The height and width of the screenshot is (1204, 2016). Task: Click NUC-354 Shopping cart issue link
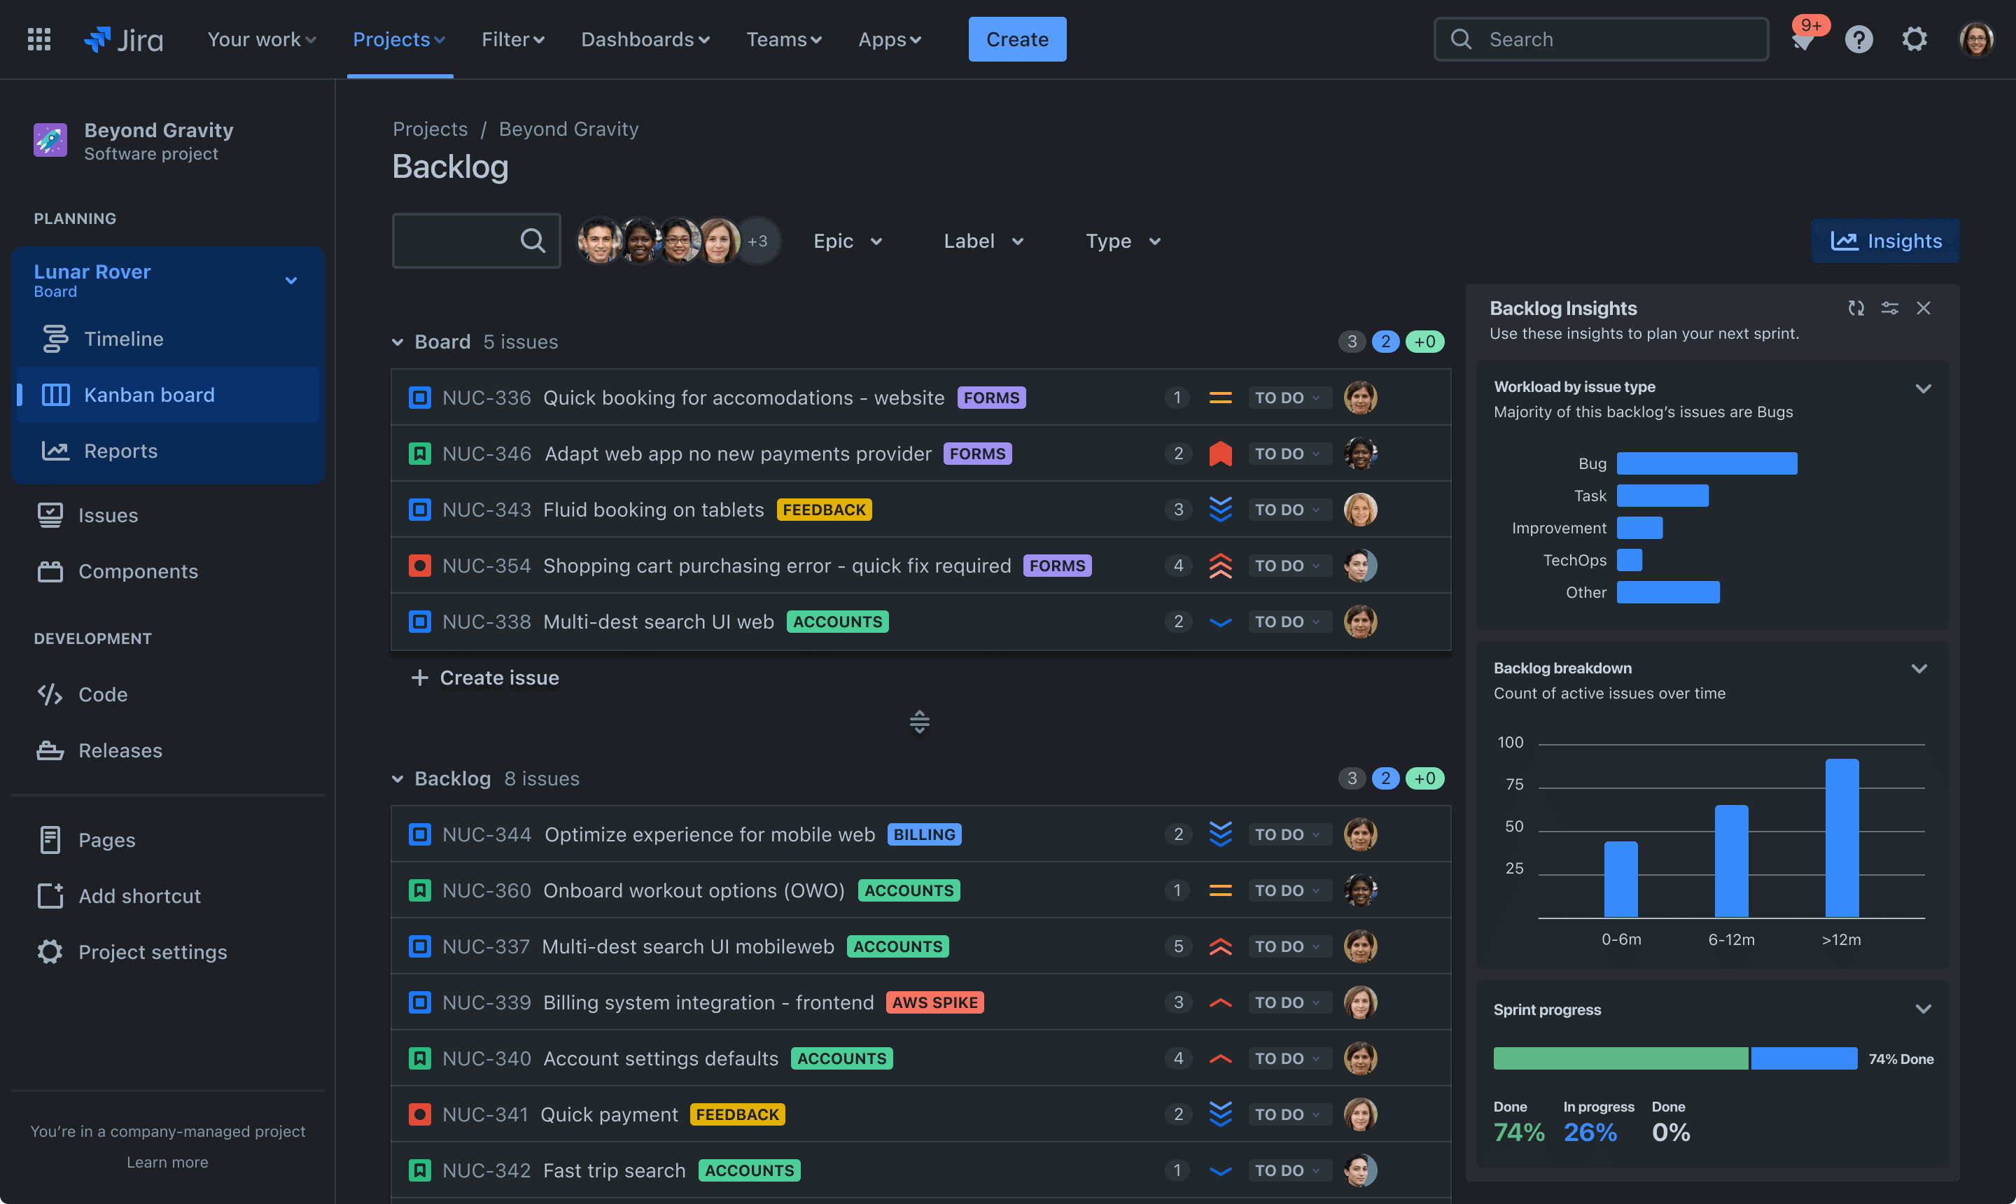484,565
